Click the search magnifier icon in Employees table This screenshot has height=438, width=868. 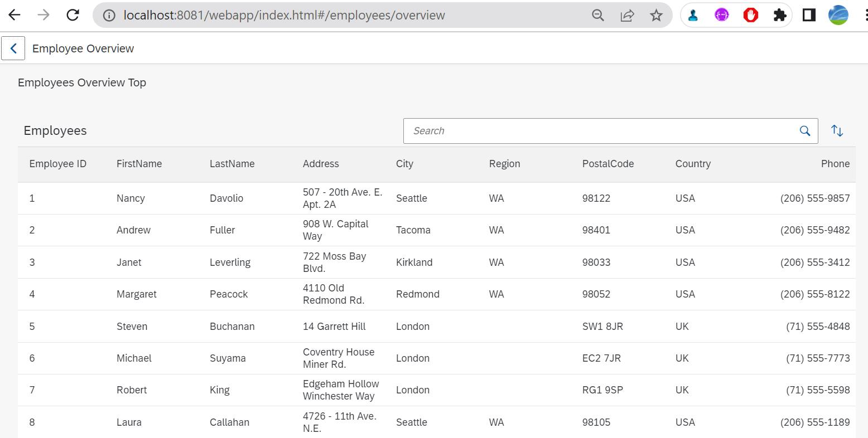point(805,131)
